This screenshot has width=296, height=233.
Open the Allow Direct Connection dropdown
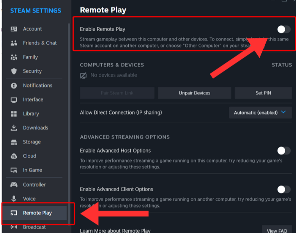[x=260, y=112]
